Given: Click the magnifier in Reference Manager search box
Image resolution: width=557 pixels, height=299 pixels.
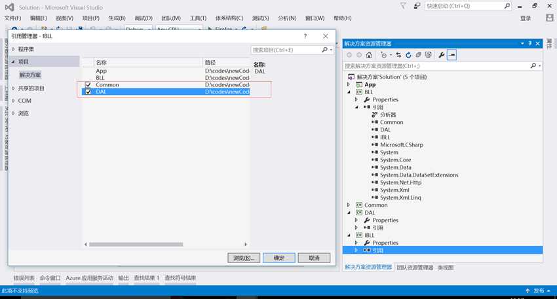Looking at the screenshot, I should (x=324, y=50).
